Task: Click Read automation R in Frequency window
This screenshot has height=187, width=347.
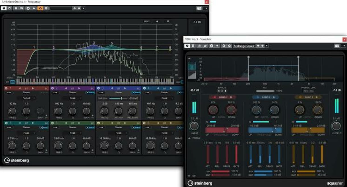Action: pyautogui.click(x=16, y=8)
